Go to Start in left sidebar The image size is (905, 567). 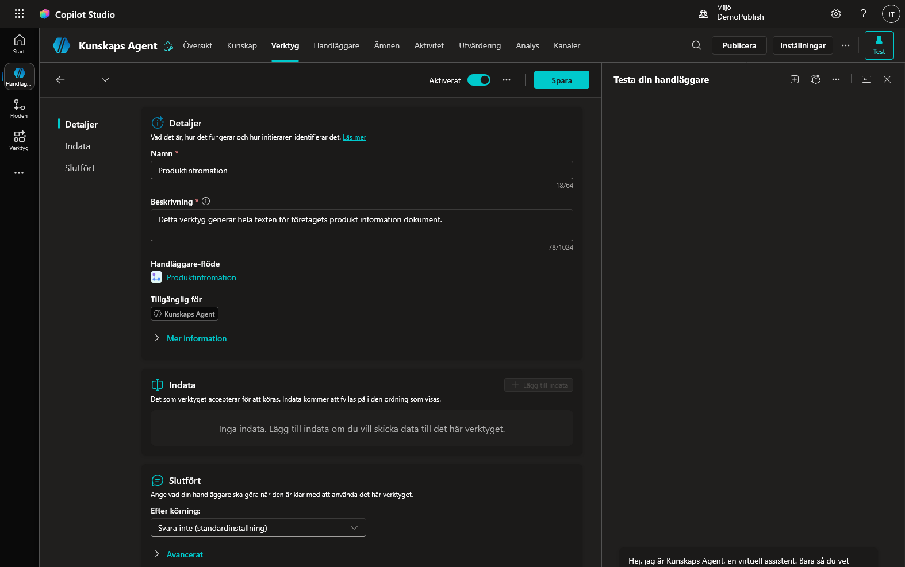[x=19, y=44]
